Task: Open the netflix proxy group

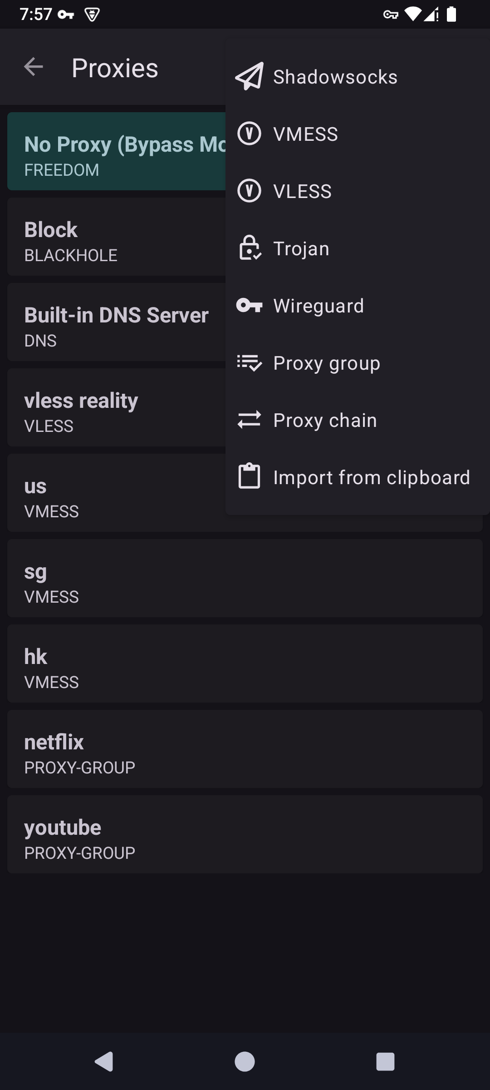Action: (245, 749)
